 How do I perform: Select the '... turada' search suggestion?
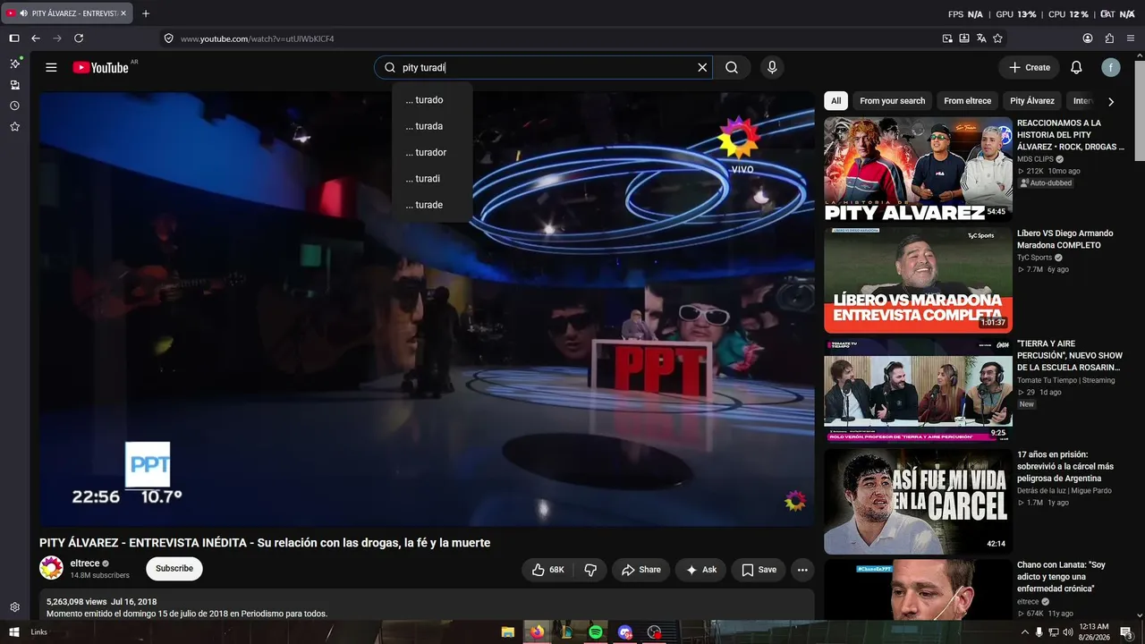coord(432,126)
